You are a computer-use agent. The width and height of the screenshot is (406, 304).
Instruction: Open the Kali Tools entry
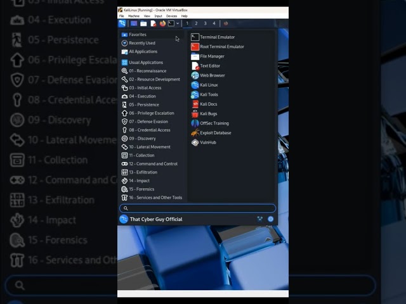tap(232, 94)
